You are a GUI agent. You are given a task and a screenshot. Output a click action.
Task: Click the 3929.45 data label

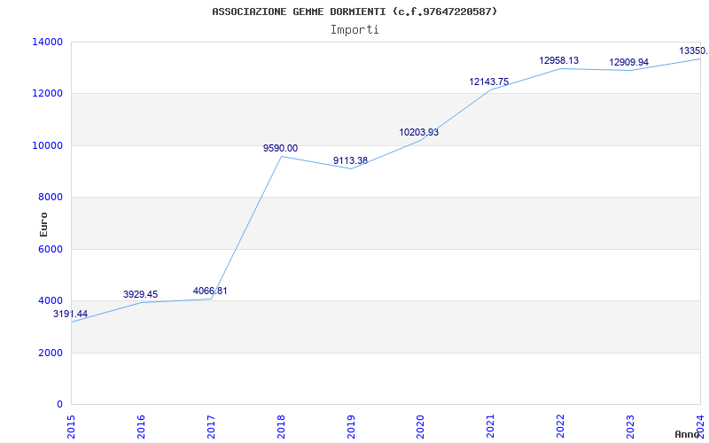(140, 294)
